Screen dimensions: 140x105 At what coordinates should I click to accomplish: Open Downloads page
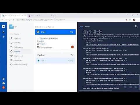pyautogui.click(x=18, y=60)
